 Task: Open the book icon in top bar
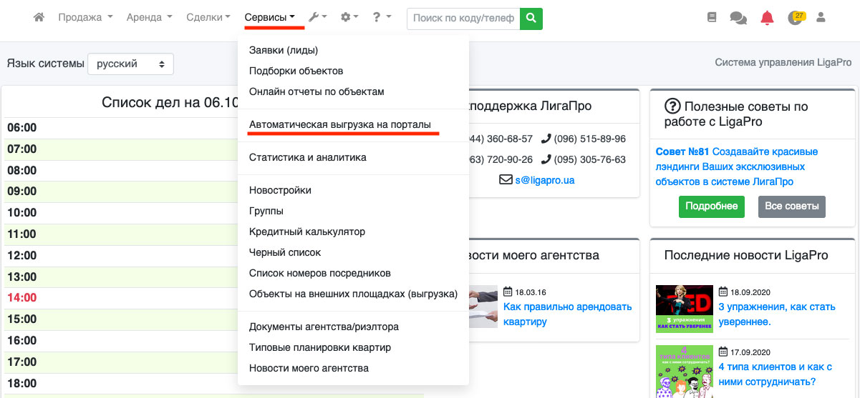coord(711,18)
